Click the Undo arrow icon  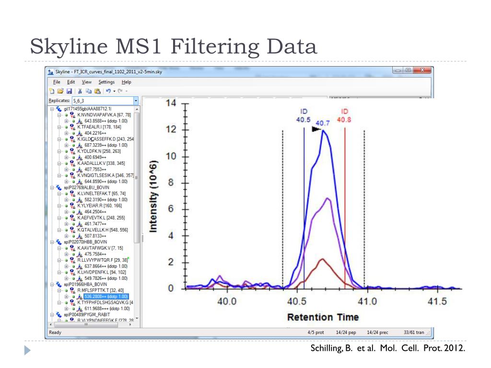coord(108,91)
